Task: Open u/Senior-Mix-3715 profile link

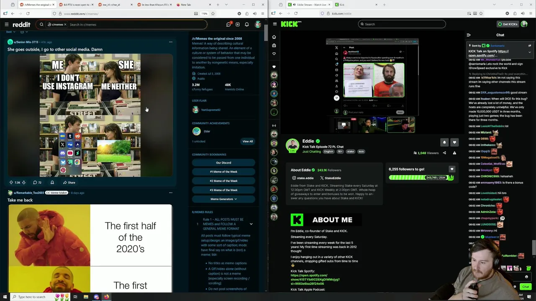Action: [26, 42]
